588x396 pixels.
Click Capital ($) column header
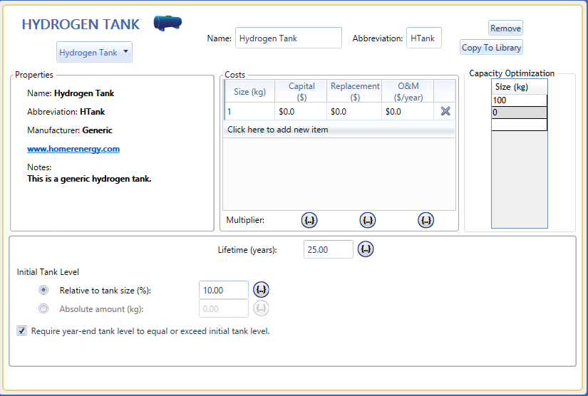(x=301, y=91)
